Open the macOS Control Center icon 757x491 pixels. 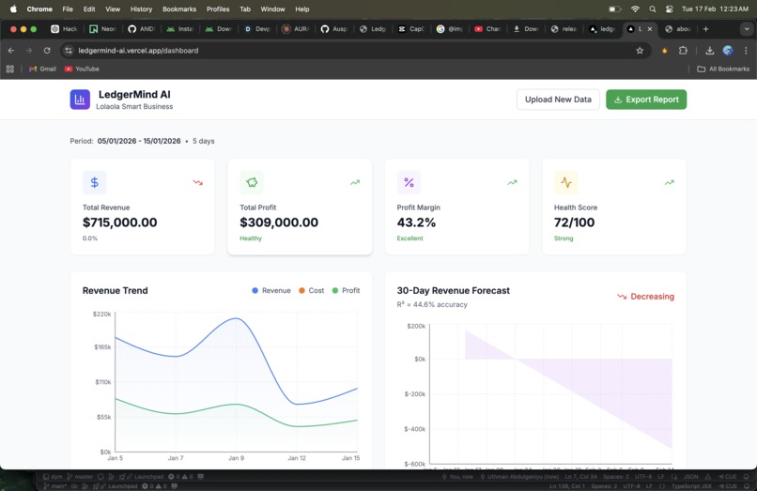pos(669,9)
